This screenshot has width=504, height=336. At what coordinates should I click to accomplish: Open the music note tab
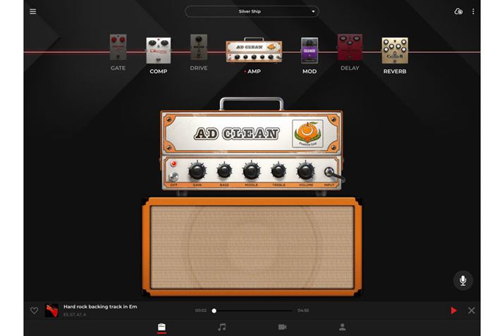tap(221, 327)
